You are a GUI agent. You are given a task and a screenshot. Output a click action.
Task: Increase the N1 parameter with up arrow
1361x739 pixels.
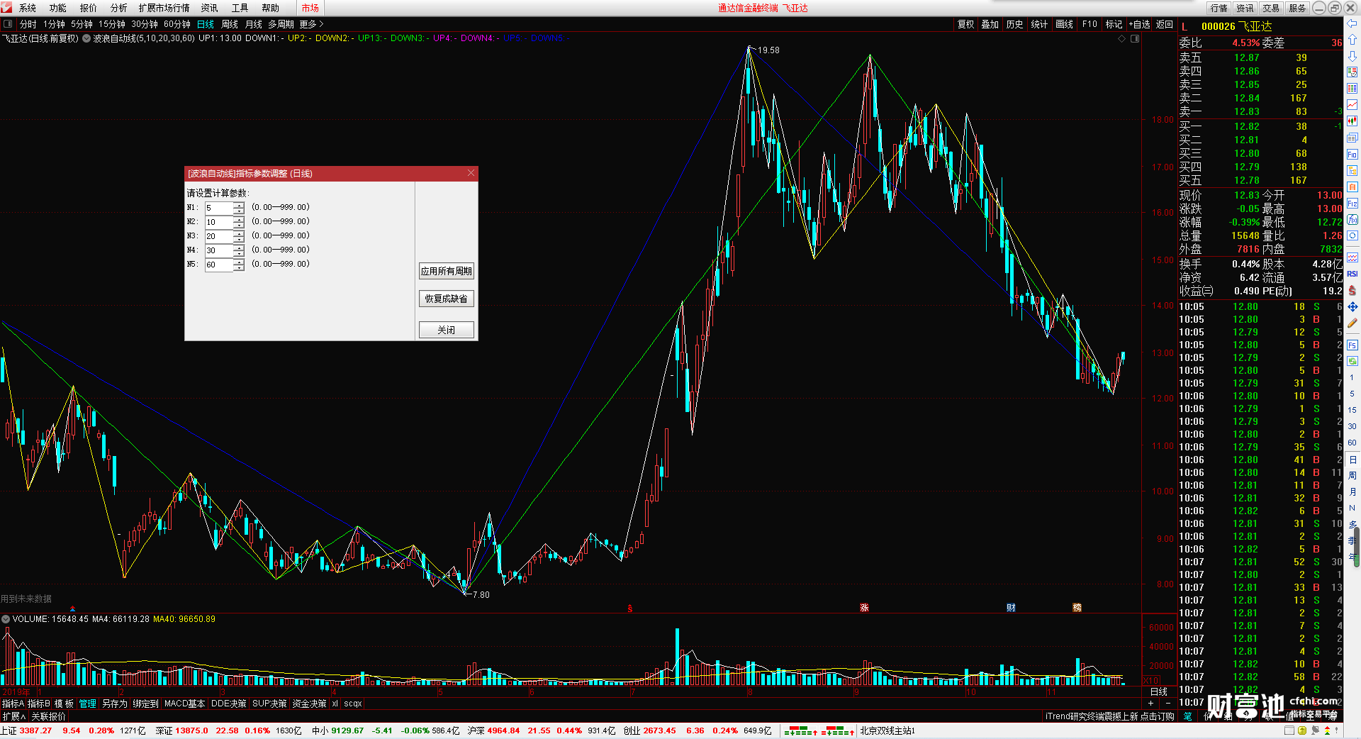pos(239,205)
